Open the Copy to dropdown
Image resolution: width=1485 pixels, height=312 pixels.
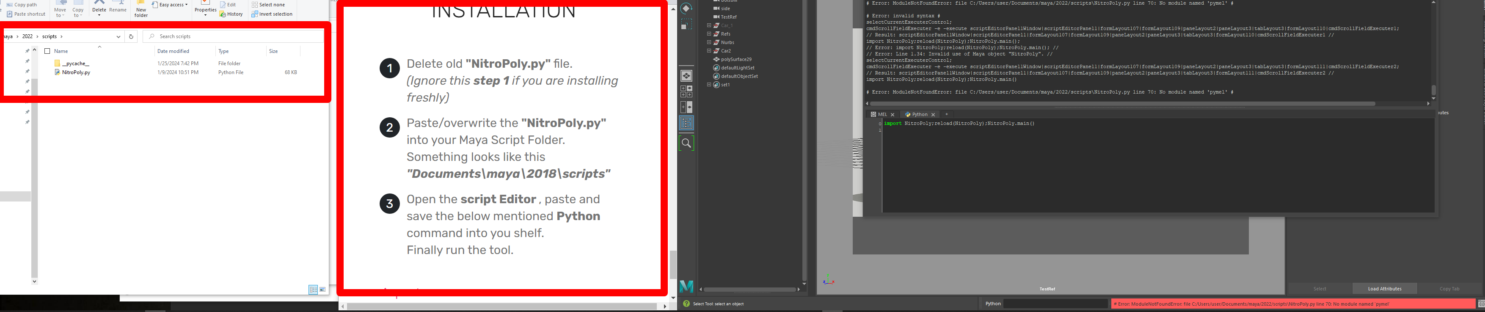(78, 9)
